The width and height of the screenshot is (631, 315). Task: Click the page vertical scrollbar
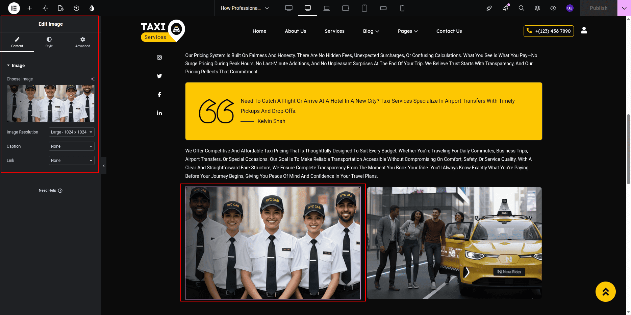[628, 149]
